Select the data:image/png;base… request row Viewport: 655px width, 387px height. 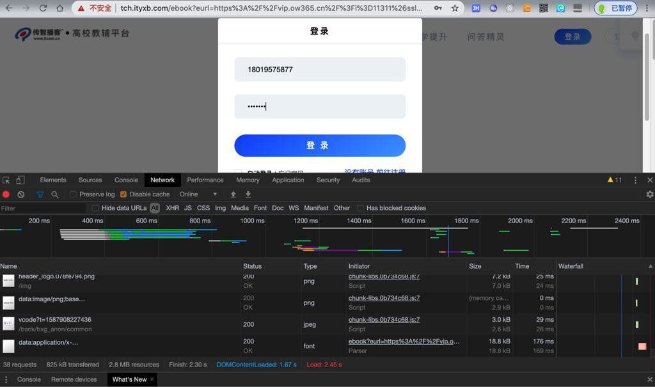[x=278, y=303]
